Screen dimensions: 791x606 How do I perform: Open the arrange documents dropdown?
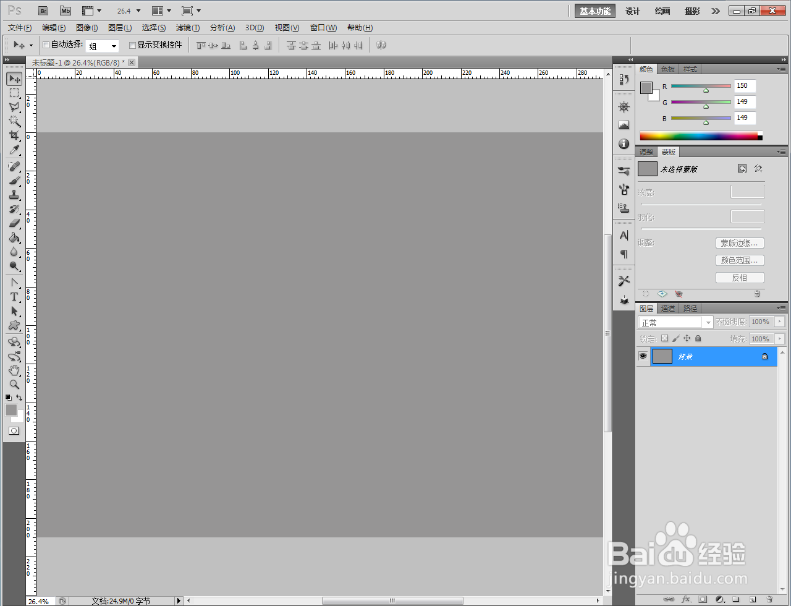[x=161, y=11]
